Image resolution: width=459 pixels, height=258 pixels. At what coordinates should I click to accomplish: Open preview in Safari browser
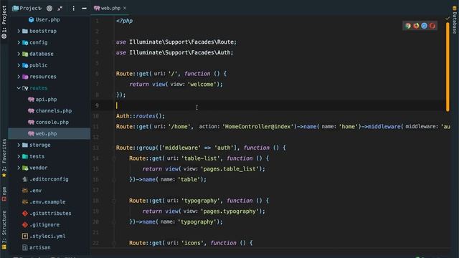pyautogui.click(x=424, y=26)
